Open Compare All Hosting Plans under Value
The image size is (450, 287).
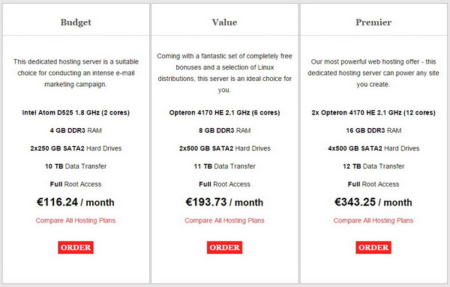(x=224, y=220)
